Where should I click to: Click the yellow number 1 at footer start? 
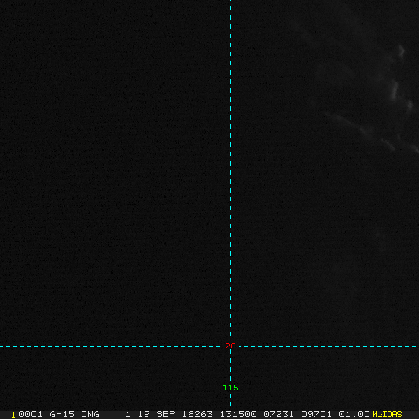[13, 414]
